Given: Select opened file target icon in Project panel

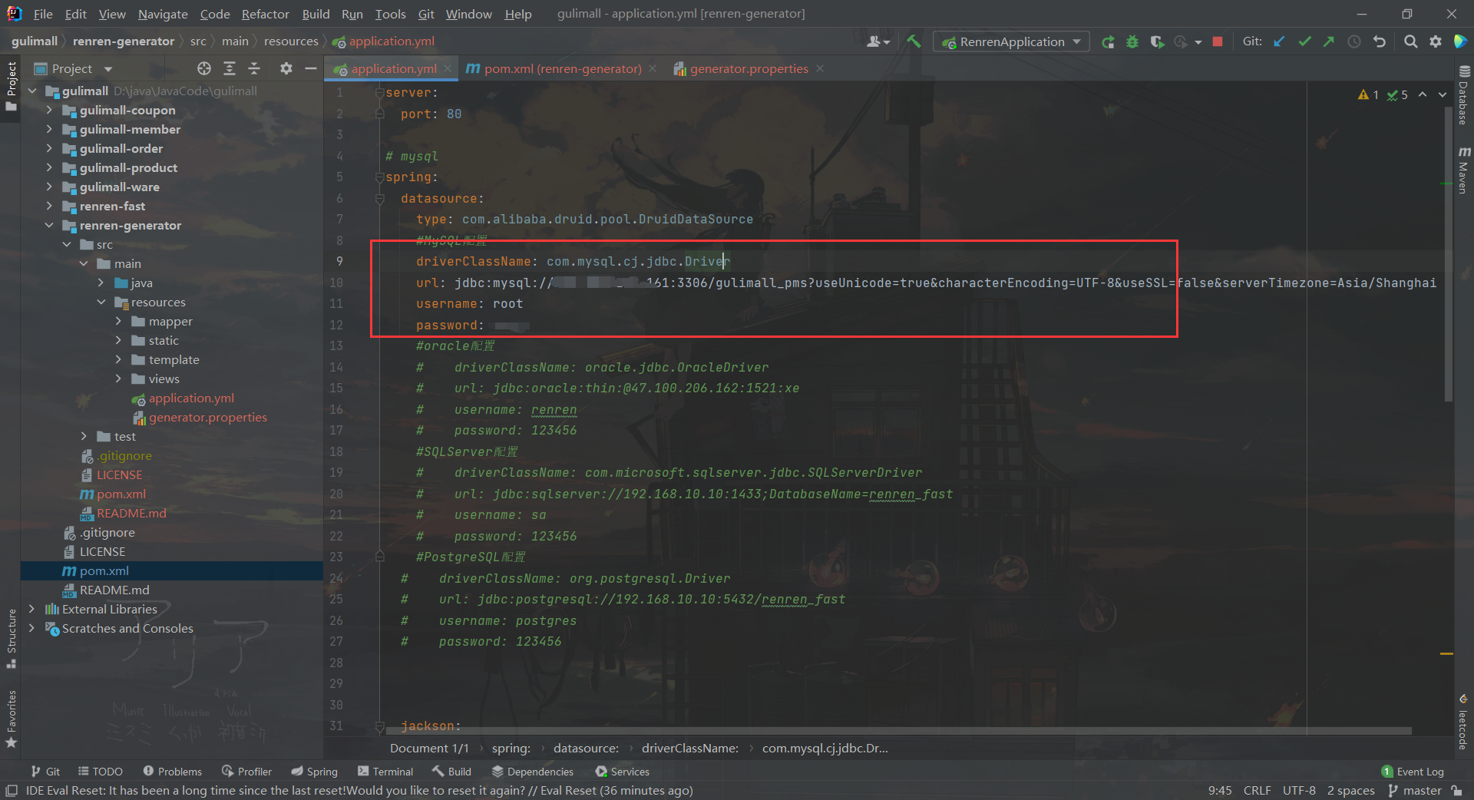Looking at the screenshot, I should pyautogui.click(x=204, y=68).
